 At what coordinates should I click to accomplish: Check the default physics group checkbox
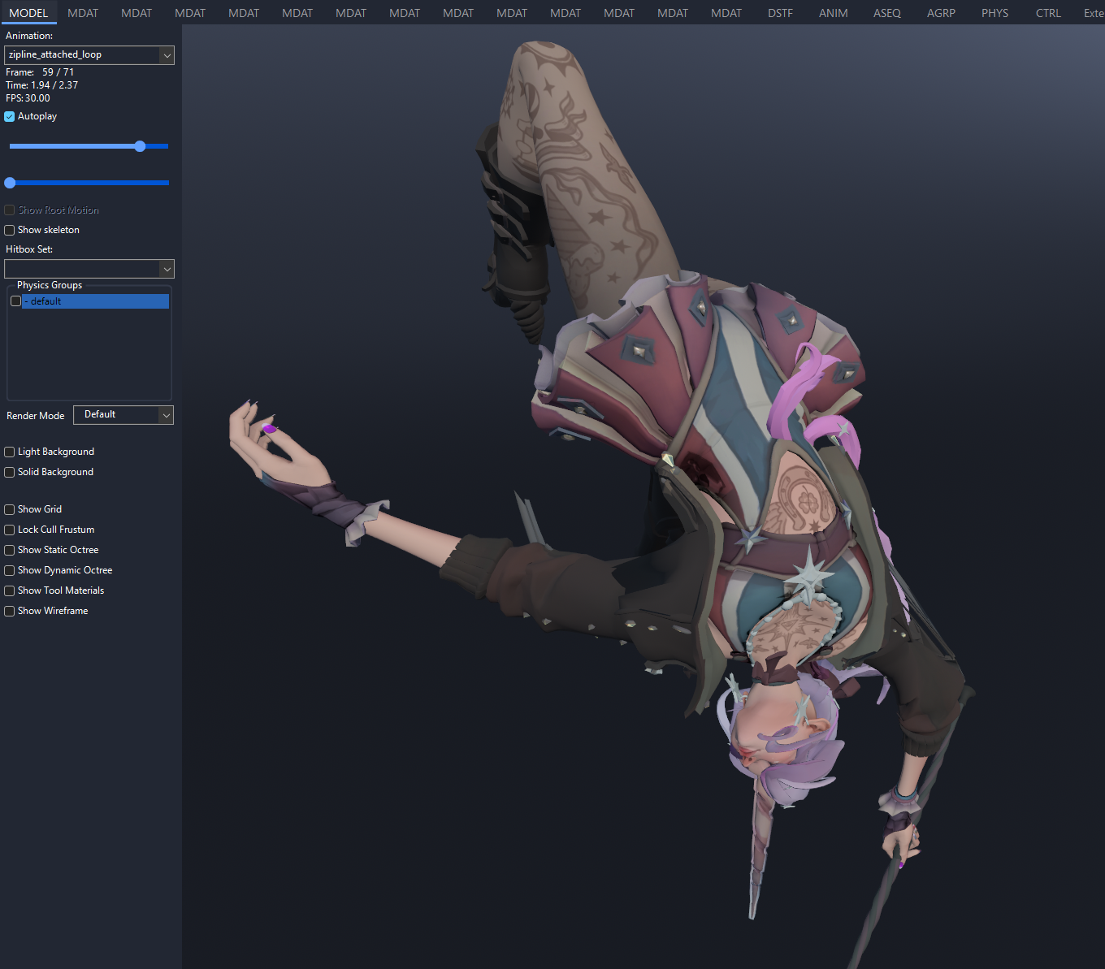click(x=15, y=301)
